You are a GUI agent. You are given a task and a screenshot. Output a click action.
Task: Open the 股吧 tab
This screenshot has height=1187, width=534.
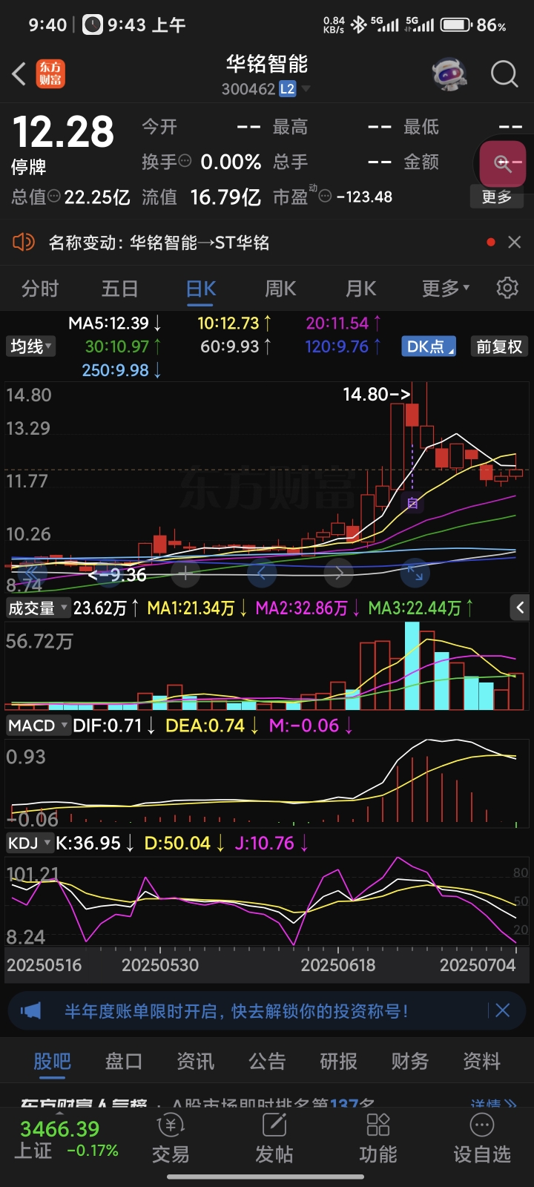(x=53, y=1061)
